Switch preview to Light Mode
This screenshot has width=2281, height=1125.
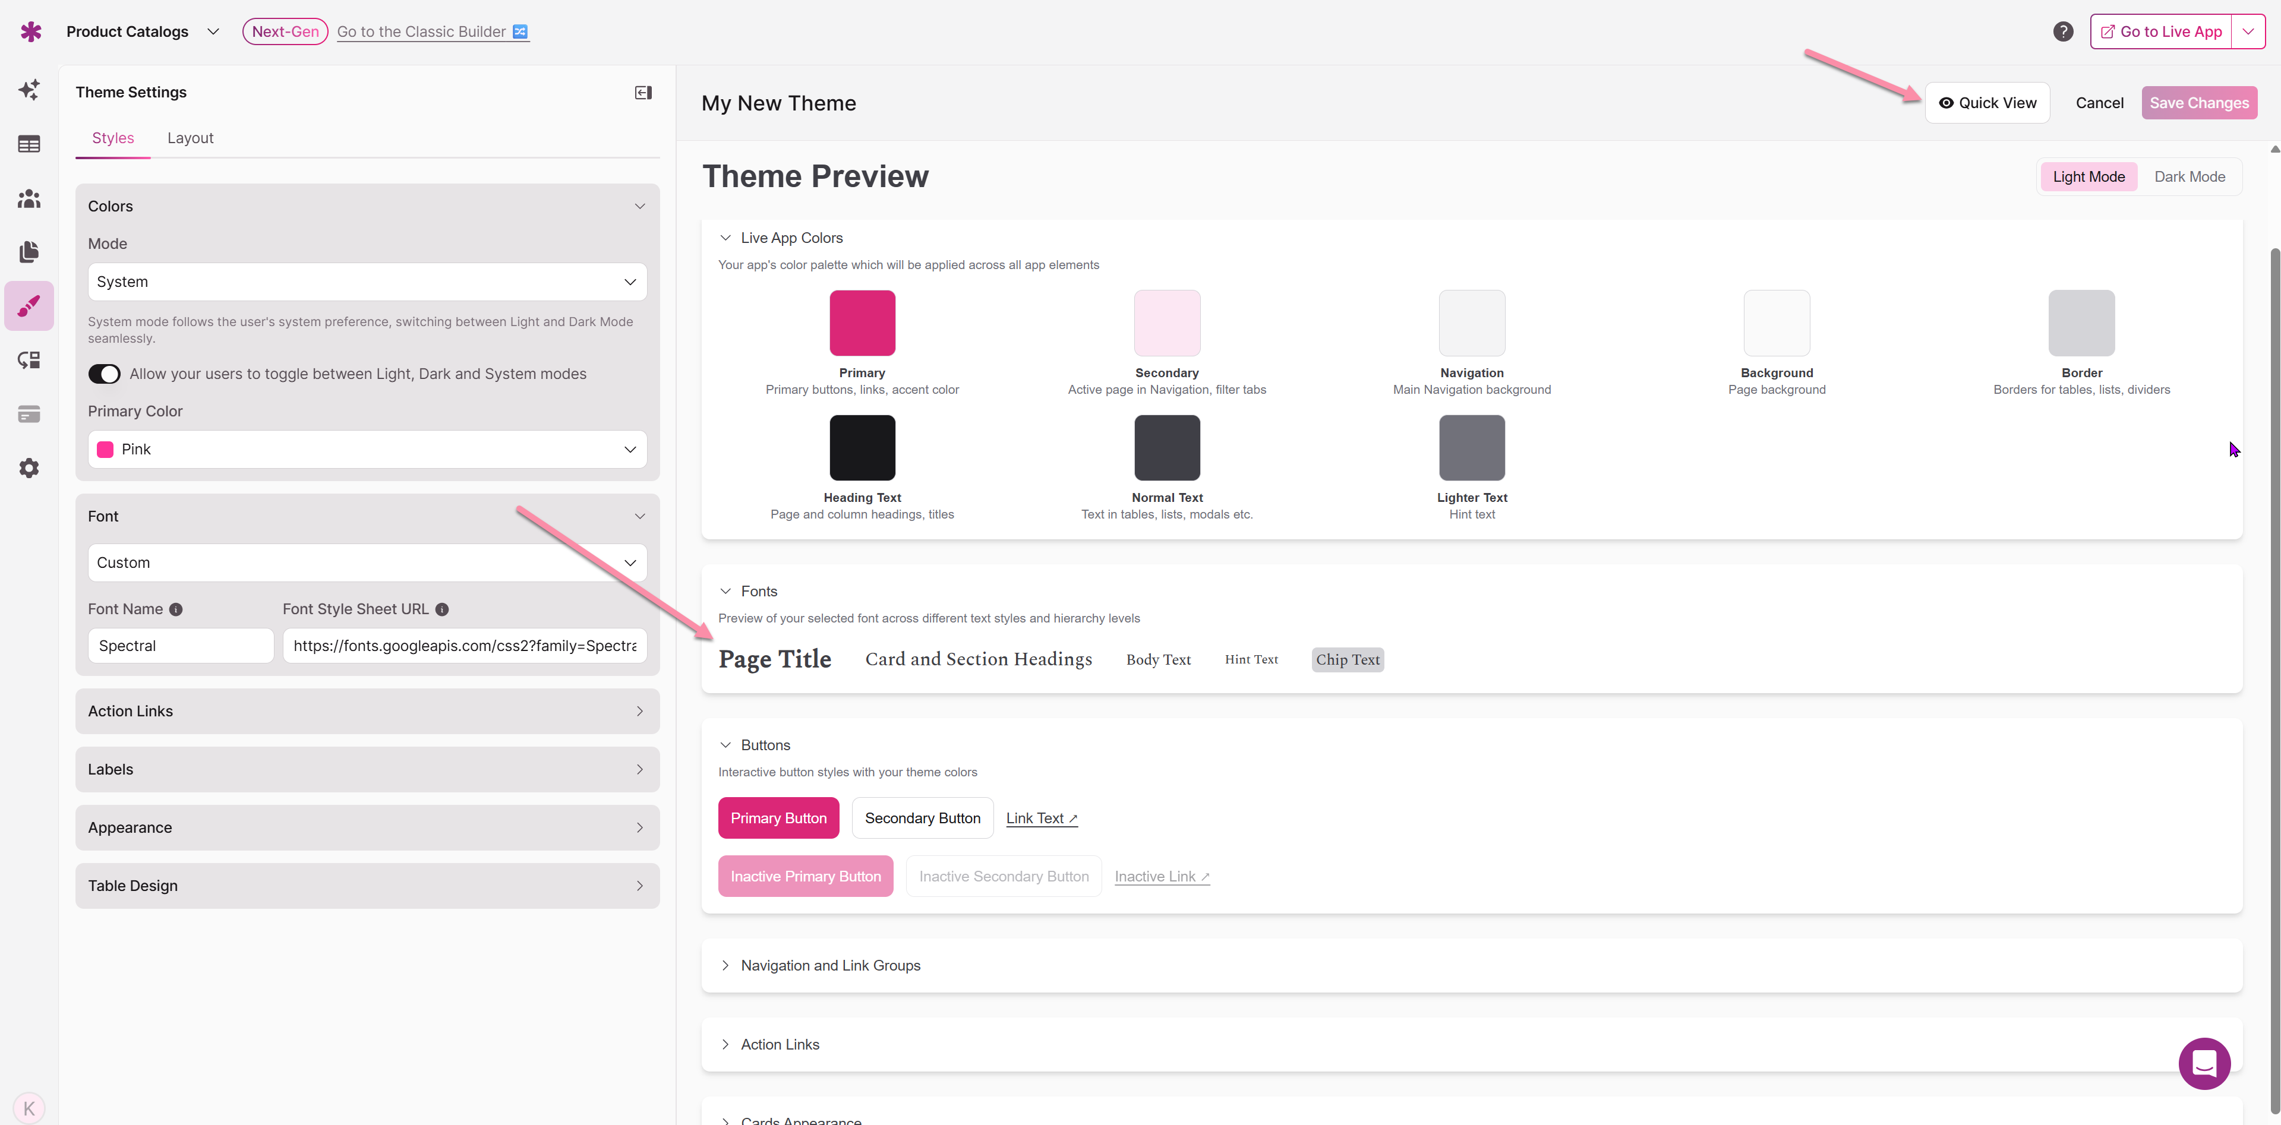coord(2089,176)
